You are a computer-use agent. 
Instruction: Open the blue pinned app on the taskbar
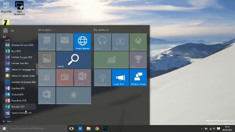[80, 128]
